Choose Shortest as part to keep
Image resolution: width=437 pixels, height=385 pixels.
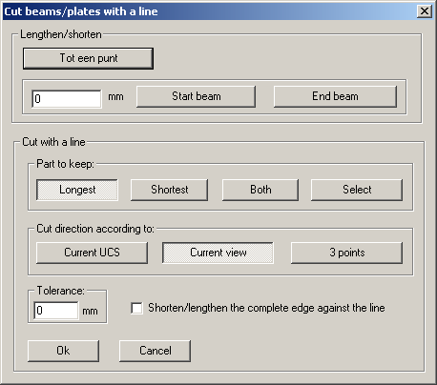[x=169, y=190]
